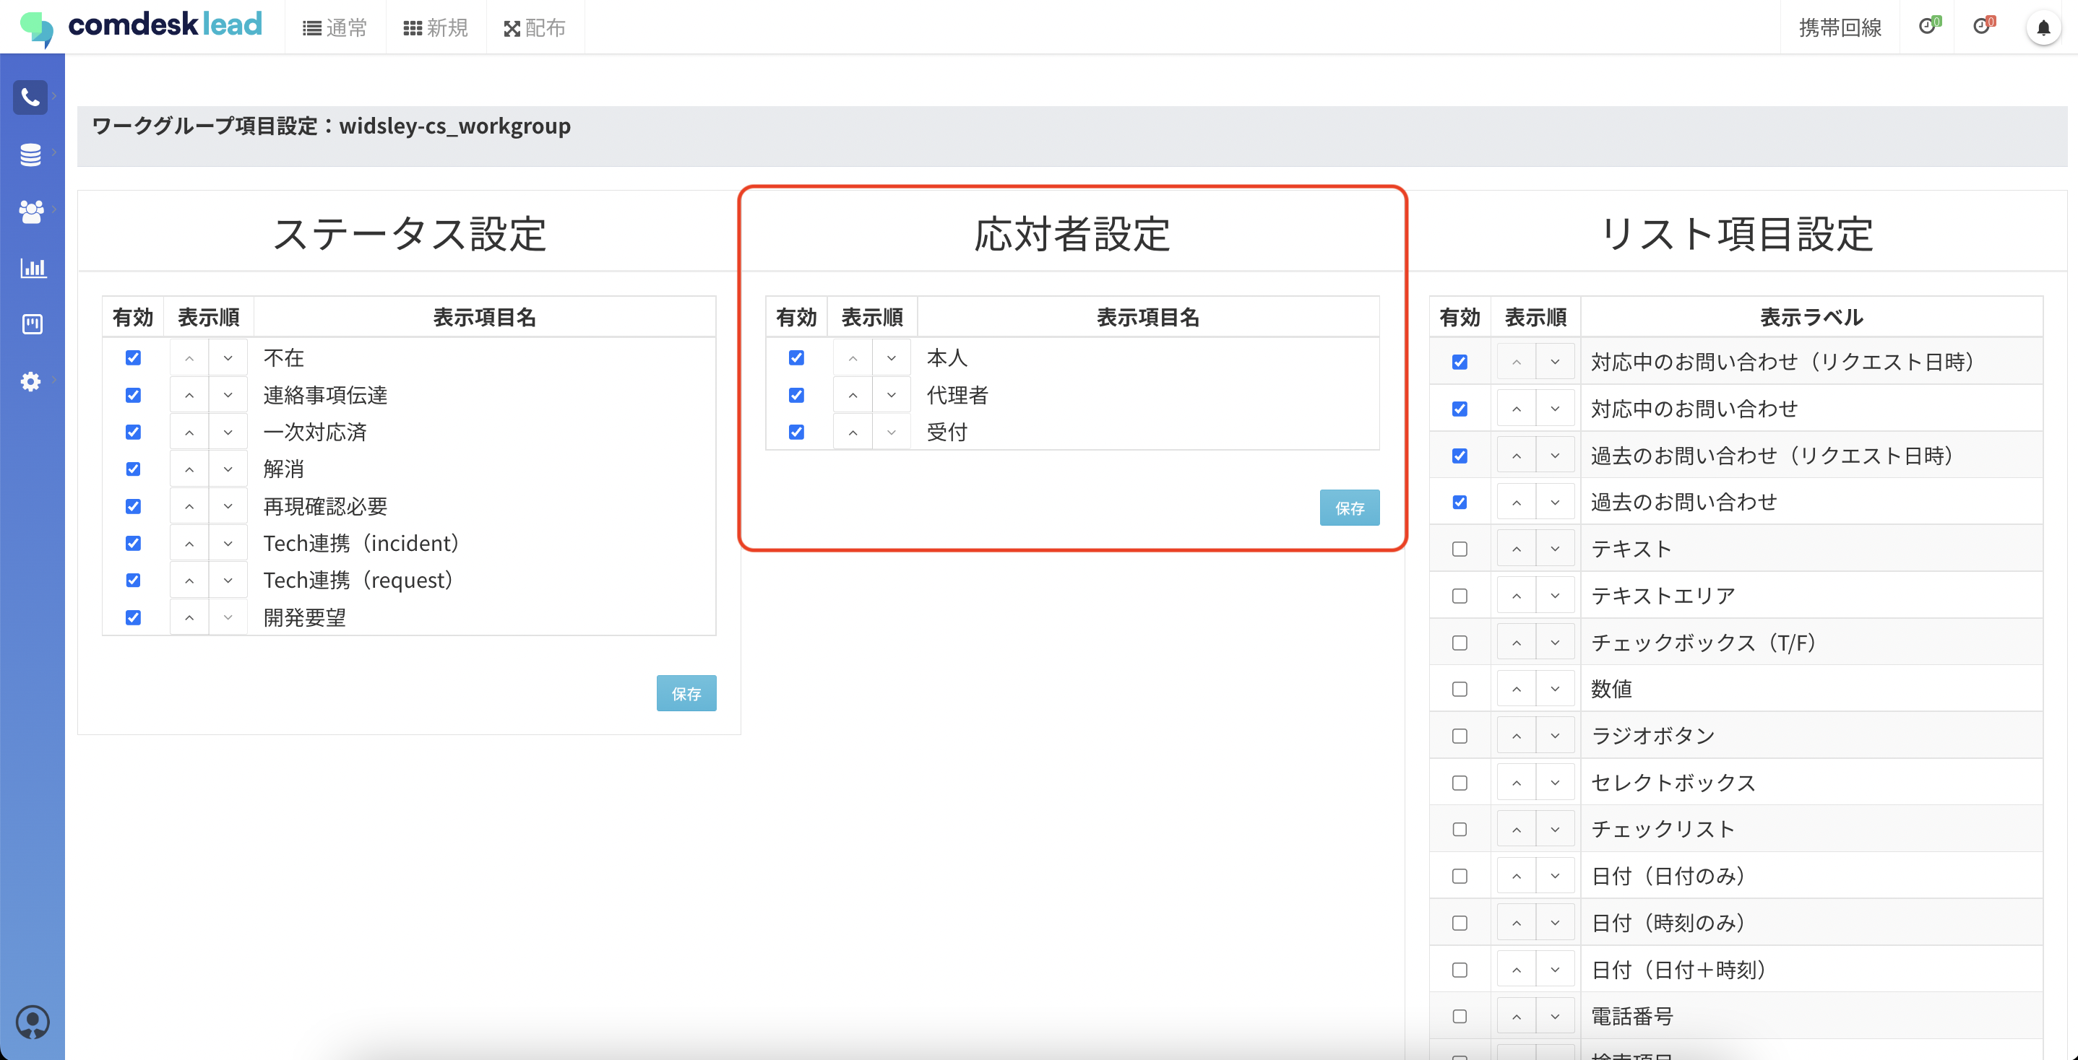
Task: Open the database stack sidebar icon
Action: pos(30,154)
